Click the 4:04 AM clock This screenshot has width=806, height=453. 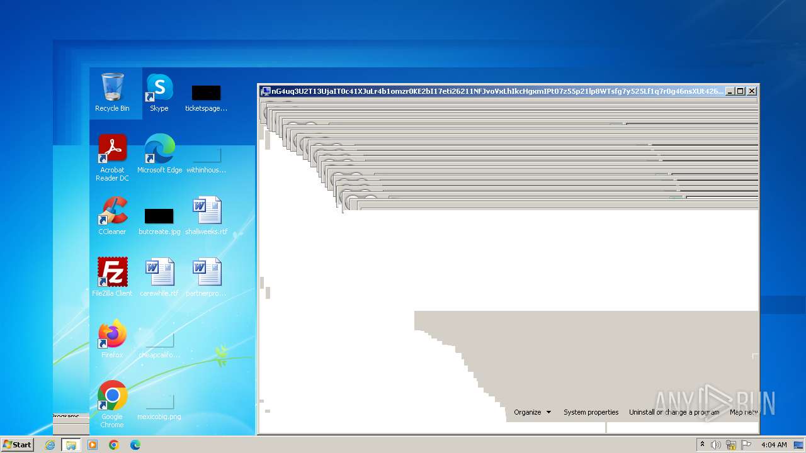(x=774, y=445)
